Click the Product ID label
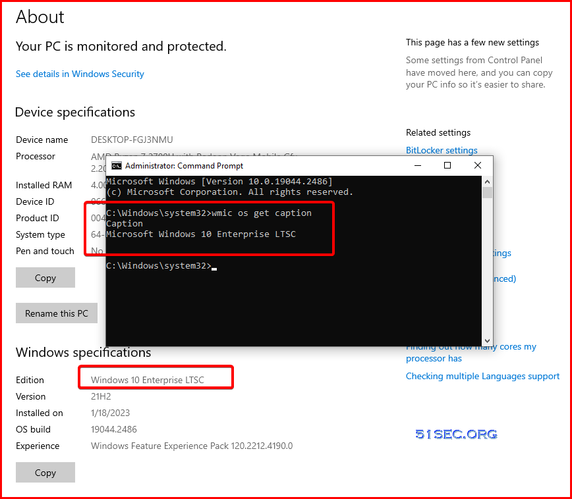 tap(37, 218)
